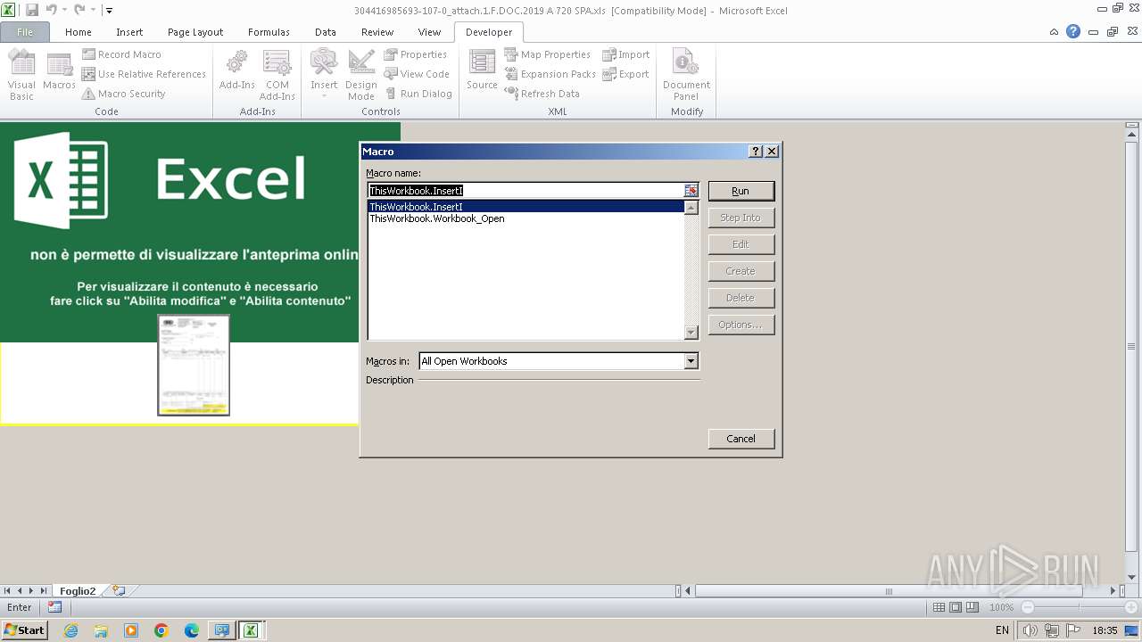
Task: Switch to the Page Layout tab
Action: click(x=195, y=32)
